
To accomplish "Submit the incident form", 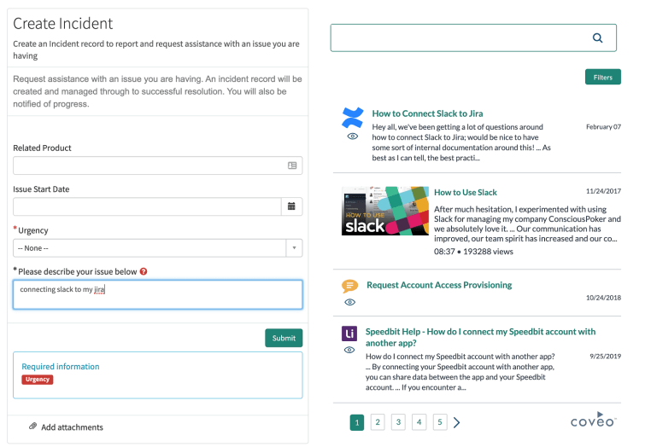I will [x=284, y=339].
